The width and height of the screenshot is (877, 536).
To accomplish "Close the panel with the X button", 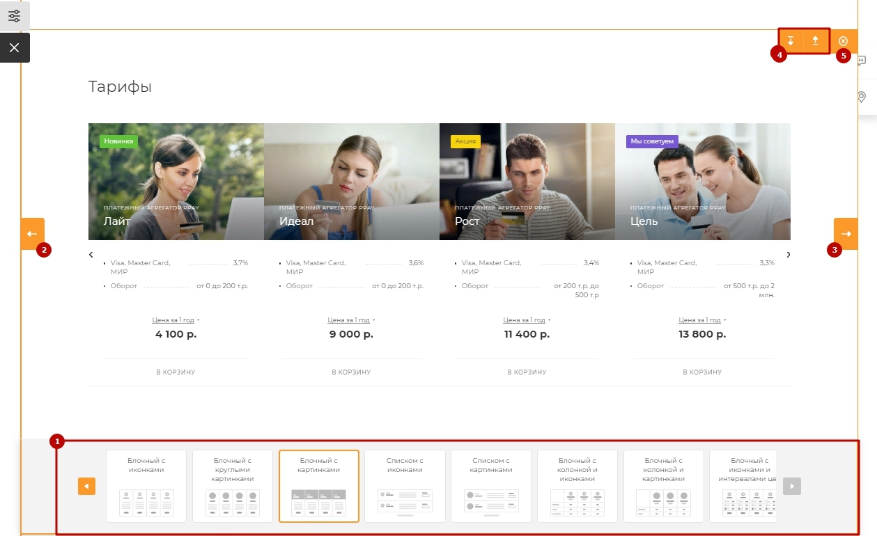I will click(14, 47).
